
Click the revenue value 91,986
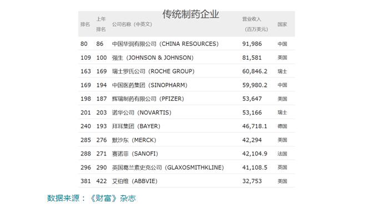point(252,44)
